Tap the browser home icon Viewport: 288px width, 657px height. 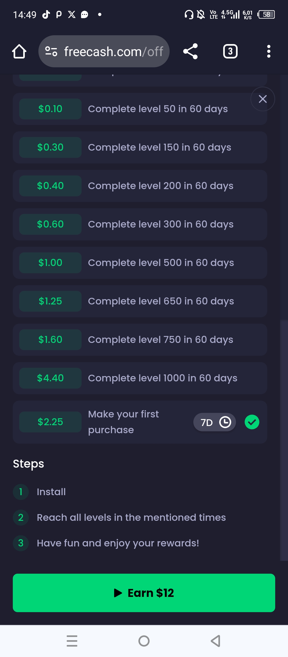[19, 51]
